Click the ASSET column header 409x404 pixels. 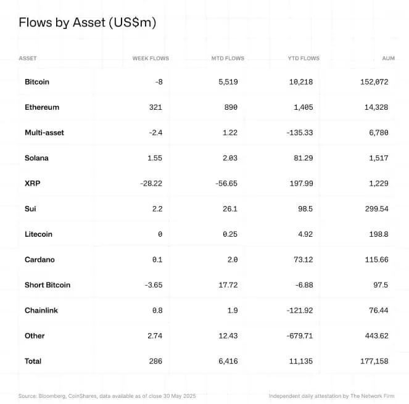28,58
